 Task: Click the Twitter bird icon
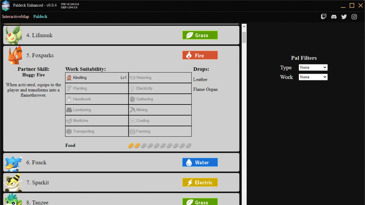344,17
